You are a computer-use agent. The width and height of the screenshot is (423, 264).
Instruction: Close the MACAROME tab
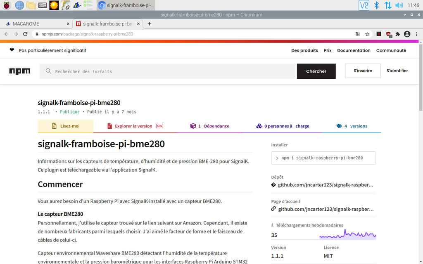point(68,24)
